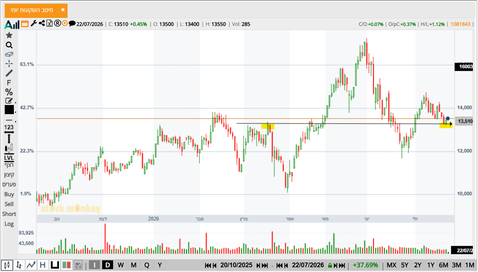
Task: Add the stock to favorites star
Action: 9,35
